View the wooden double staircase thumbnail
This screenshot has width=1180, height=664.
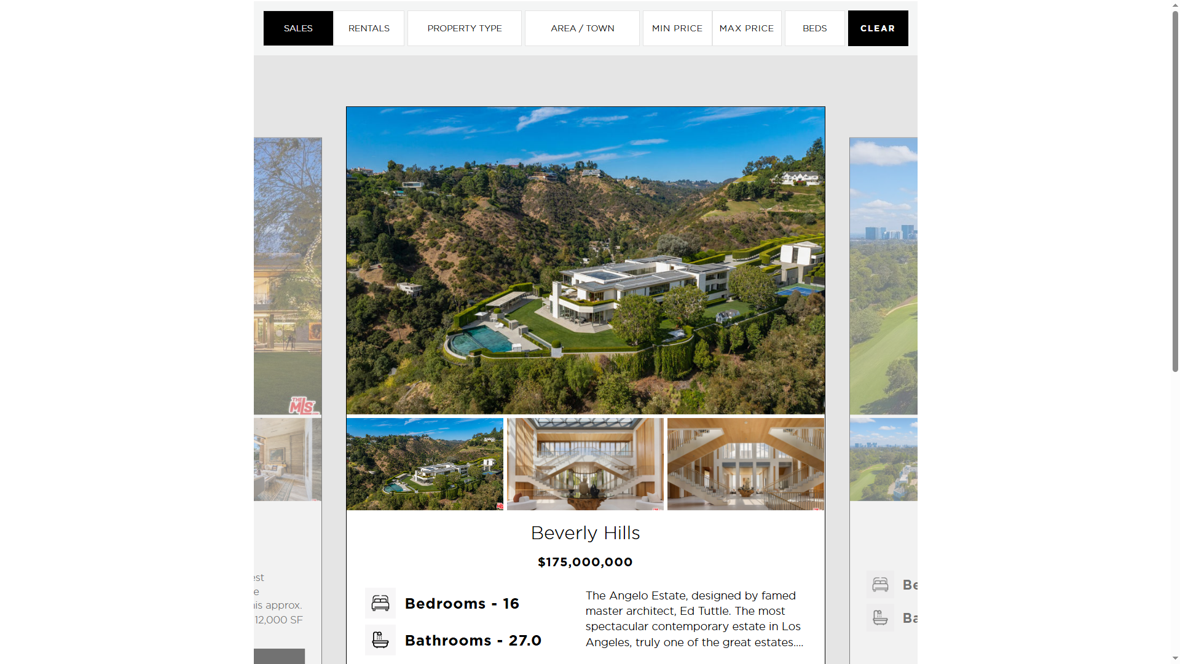[745, 464]
